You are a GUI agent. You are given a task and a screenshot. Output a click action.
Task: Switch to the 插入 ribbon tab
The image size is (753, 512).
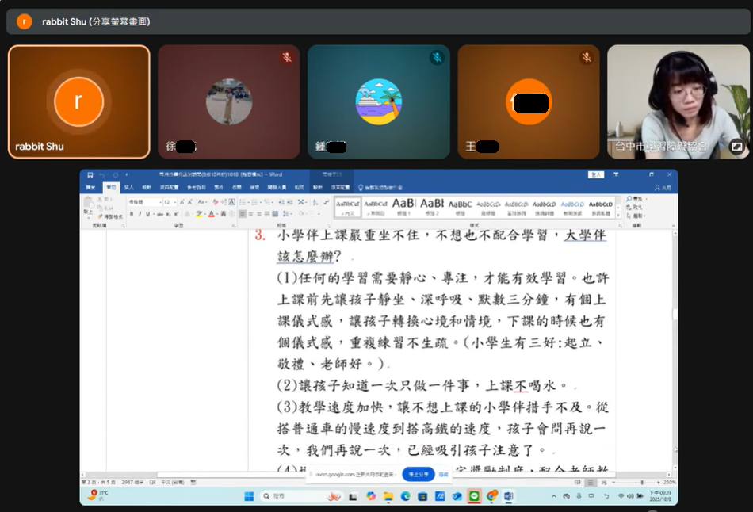click(128, 188)
